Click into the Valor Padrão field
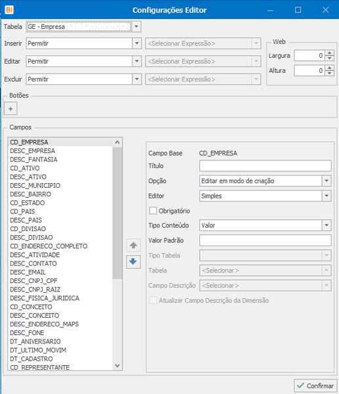Image resolution: width=339 pixels, height=394 pixels. [265, 240]
